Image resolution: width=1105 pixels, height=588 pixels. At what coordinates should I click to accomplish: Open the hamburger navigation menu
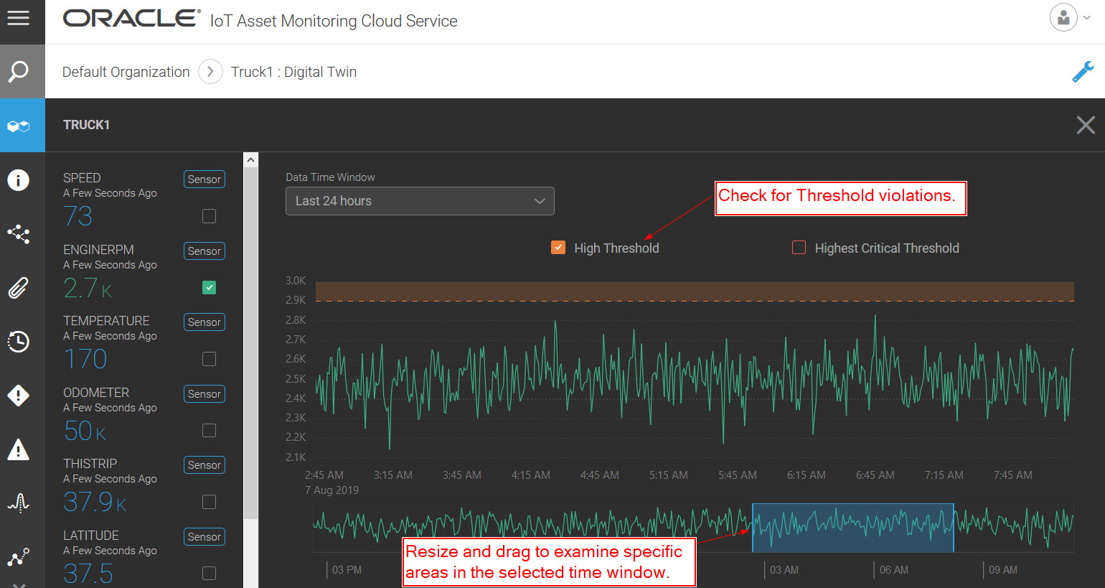[19, 18]
